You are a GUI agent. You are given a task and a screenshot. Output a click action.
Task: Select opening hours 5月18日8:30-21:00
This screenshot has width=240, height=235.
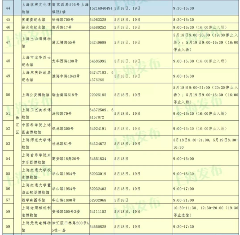[191, 140]
